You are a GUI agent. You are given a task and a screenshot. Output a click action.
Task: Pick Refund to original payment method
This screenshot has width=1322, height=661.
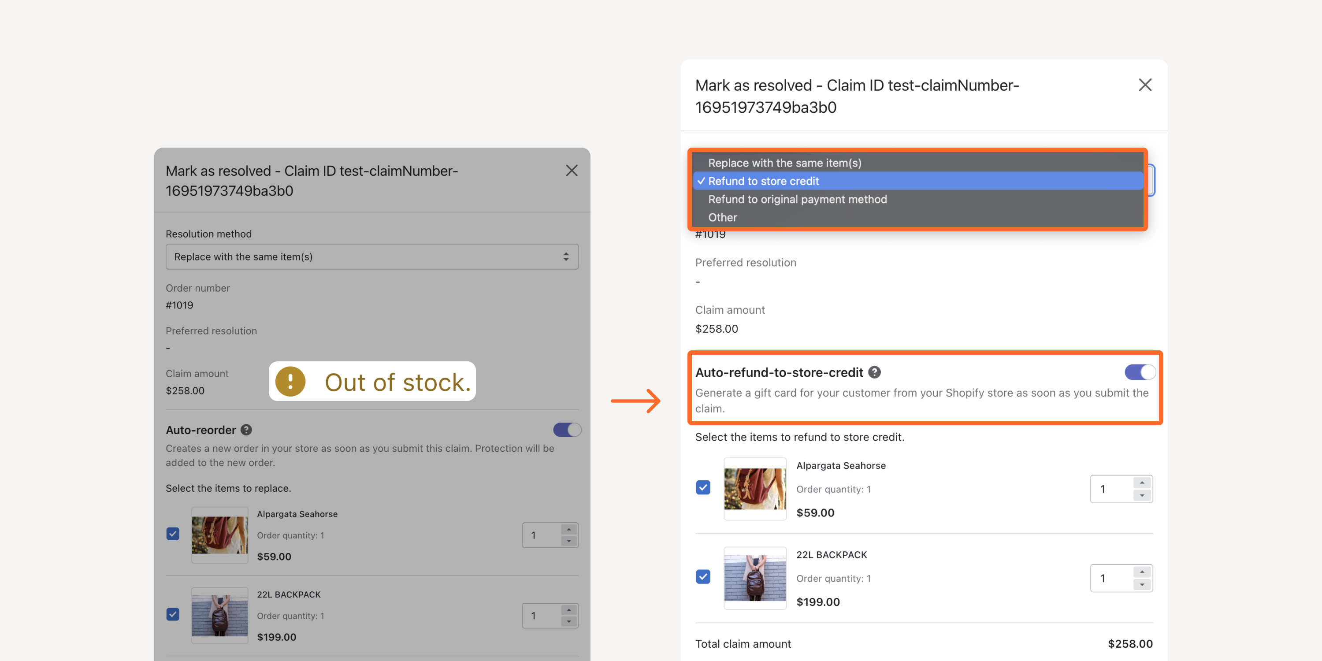[x=917, y=199]
